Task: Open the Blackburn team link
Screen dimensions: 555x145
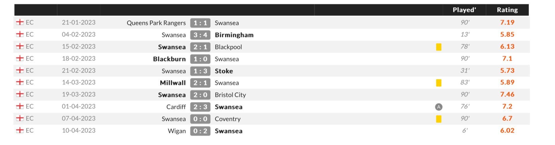Action: coord(169,59)
